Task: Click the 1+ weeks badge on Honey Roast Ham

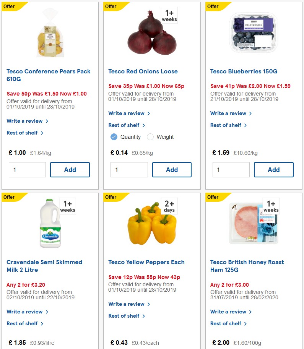Action: (x=271, y=206)
